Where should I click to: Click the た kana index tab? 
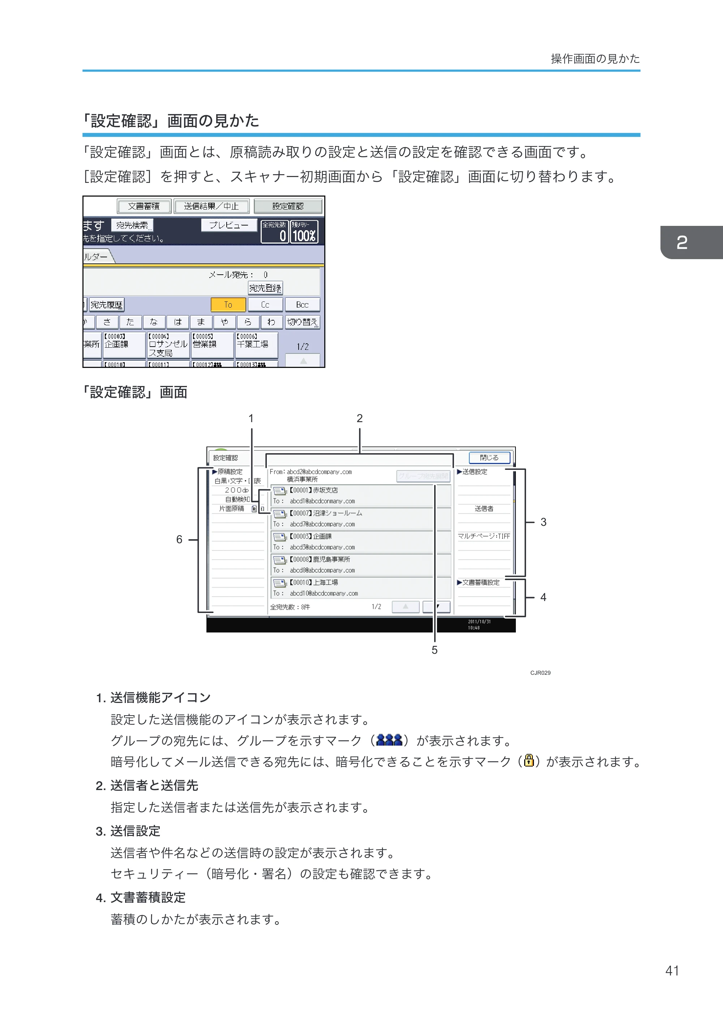pyautogui.click(x=130, y=322)
